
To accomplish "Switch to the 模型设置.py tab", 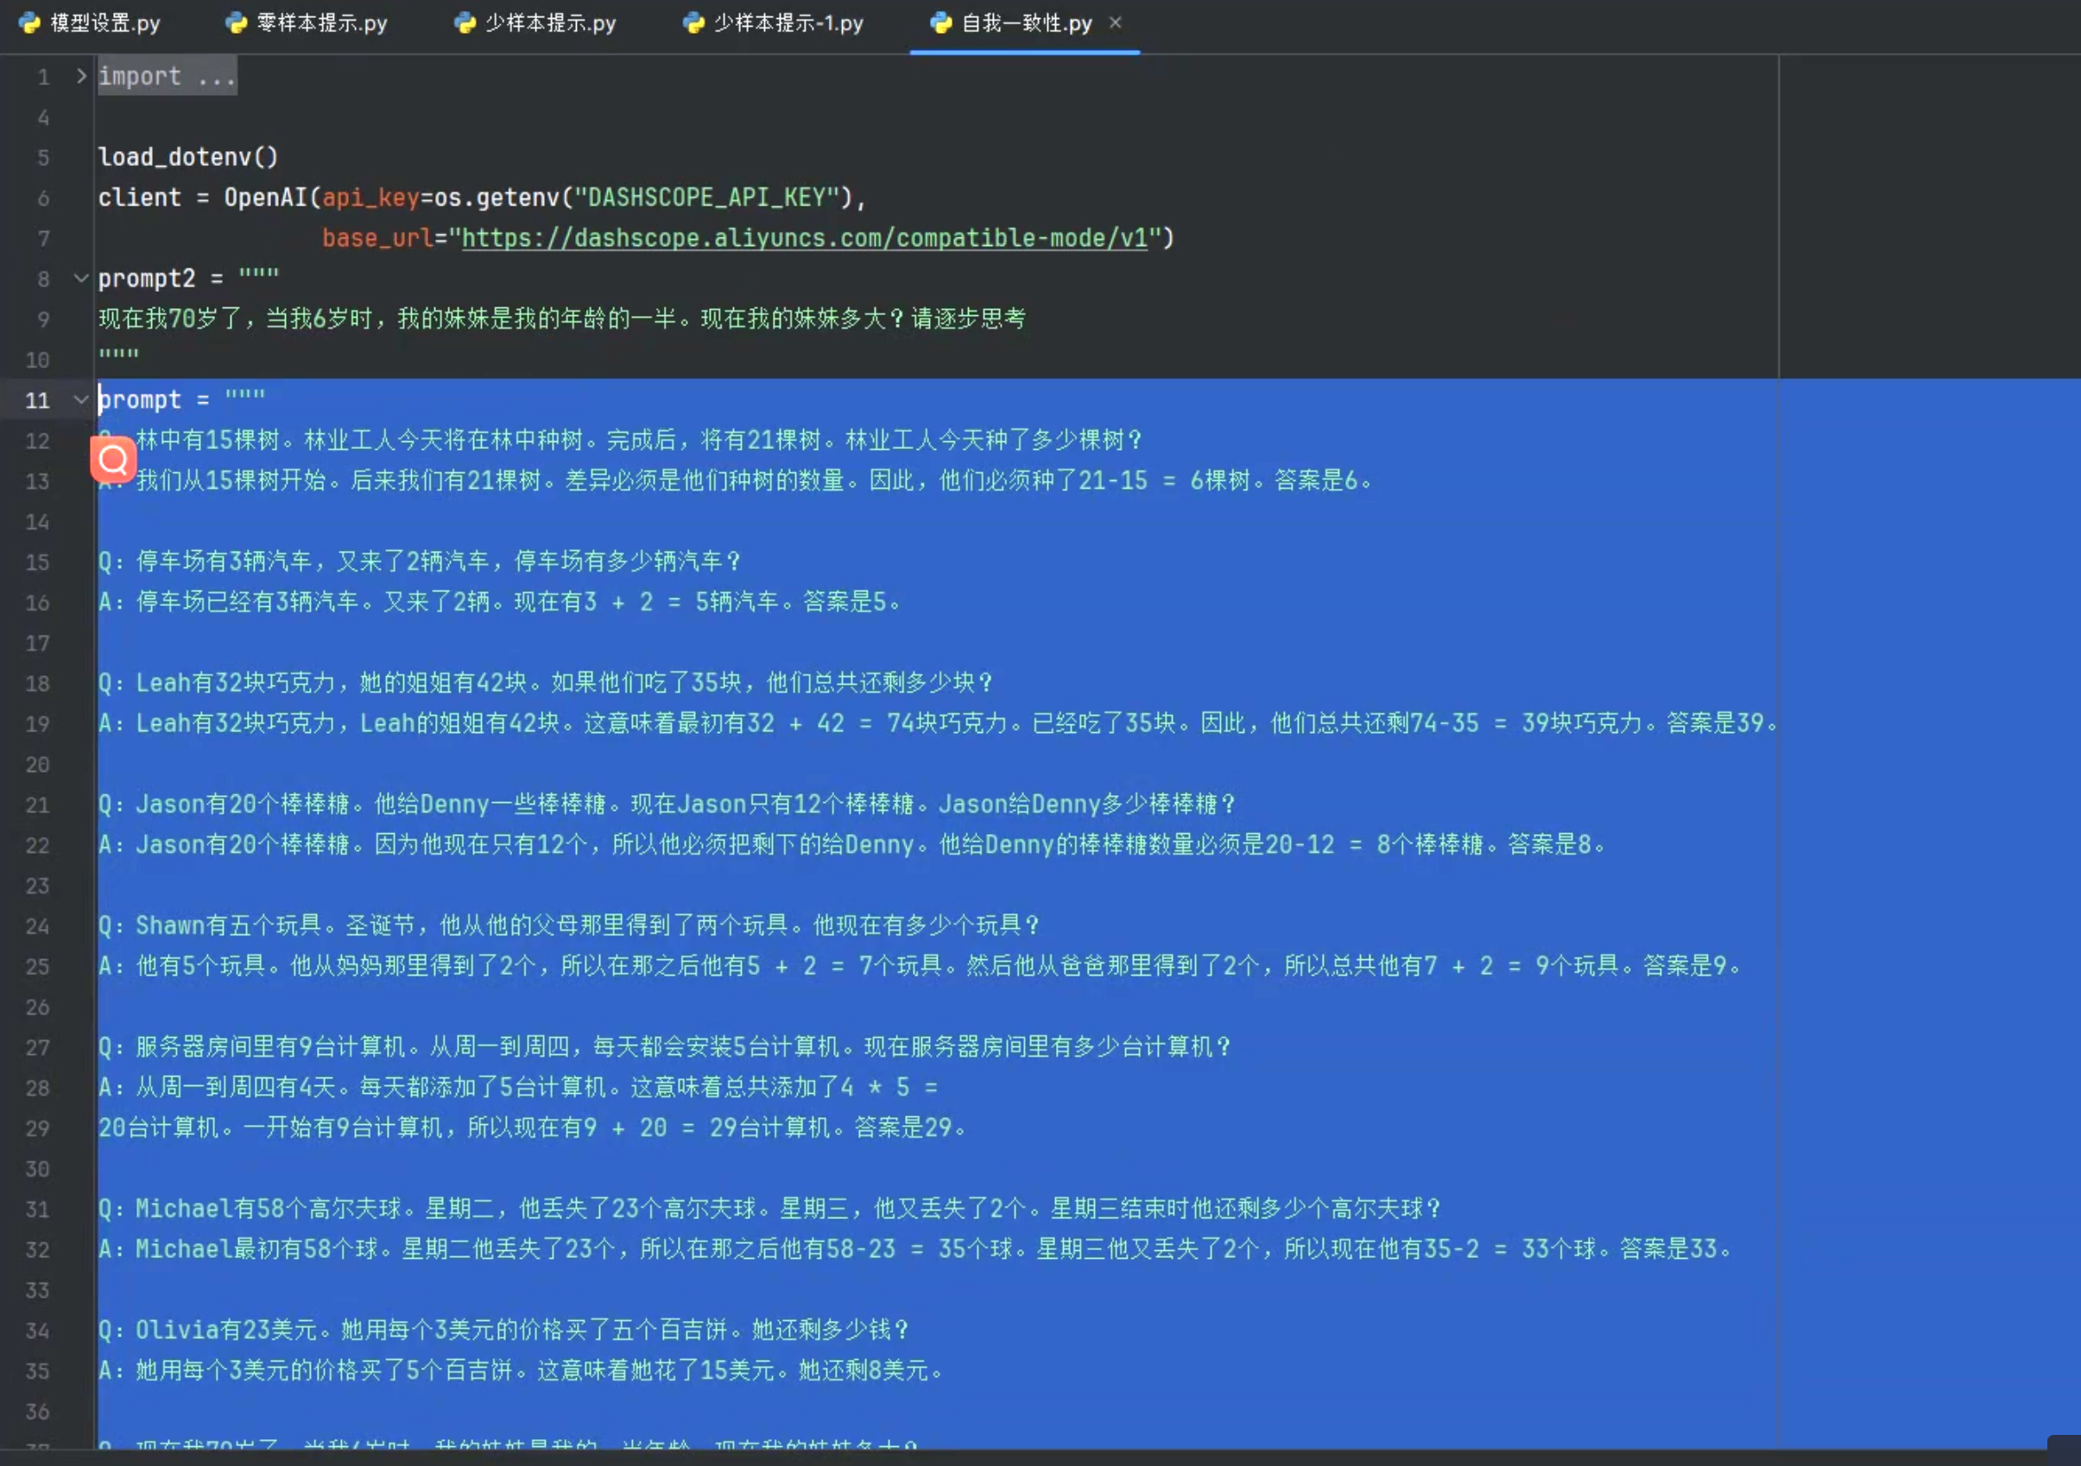I will pos(104,22).
